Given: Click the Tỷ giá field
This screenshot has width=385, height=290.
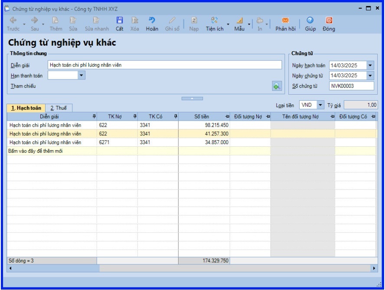Looking at the screenshot, I should coord(360,105).
